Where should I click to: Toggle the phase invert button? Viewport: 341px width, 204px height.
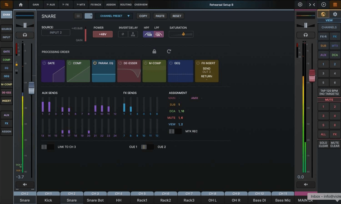tap(122, 34)
